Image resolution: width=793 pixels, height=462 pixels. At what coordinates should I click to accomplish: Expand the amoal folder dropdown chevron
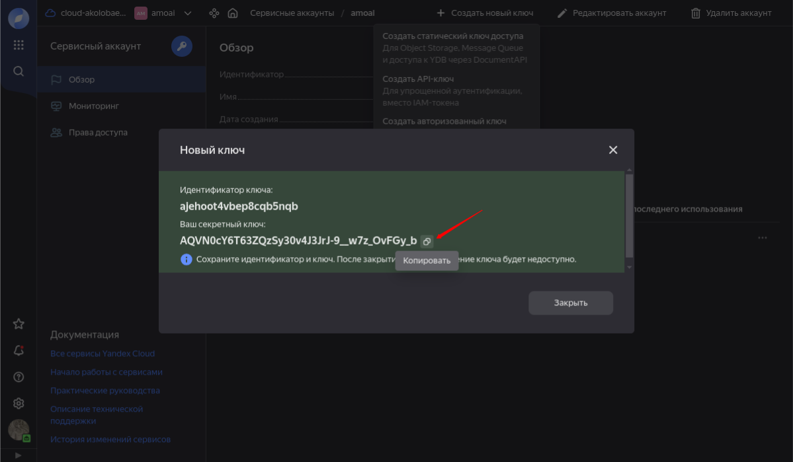click(x=188, y=13)
